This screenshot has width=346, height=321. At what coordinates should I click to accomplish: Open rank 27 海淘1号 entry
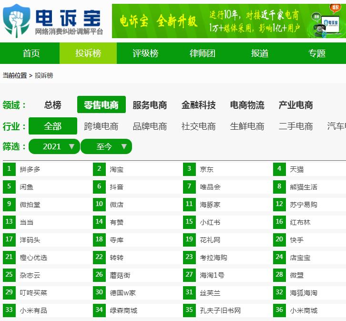tap(212, 276)
